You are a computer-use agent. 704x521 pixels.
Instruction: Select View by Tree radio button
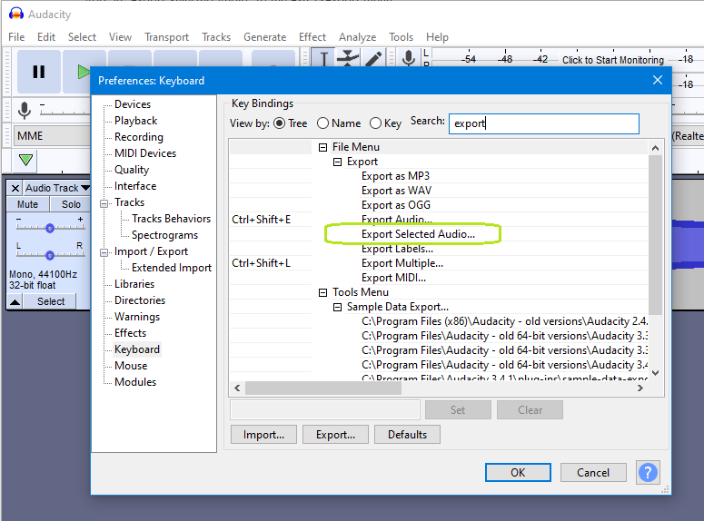(x=279, y=123)
